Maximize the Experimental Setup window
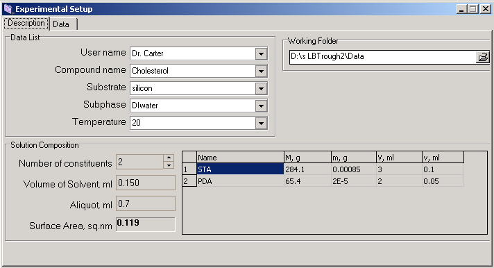Viewport: 494px width, 268px height. coord(473,9)
